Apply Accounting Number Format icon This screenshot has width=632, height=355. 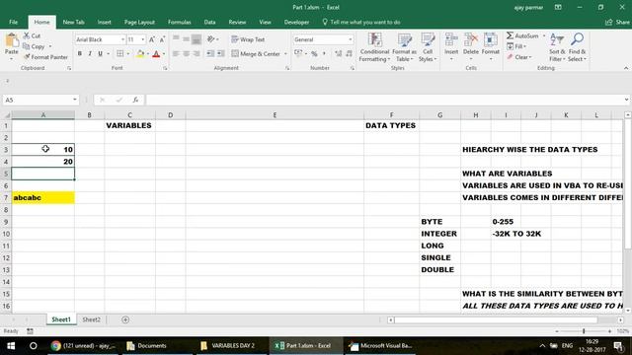(298, 53)
